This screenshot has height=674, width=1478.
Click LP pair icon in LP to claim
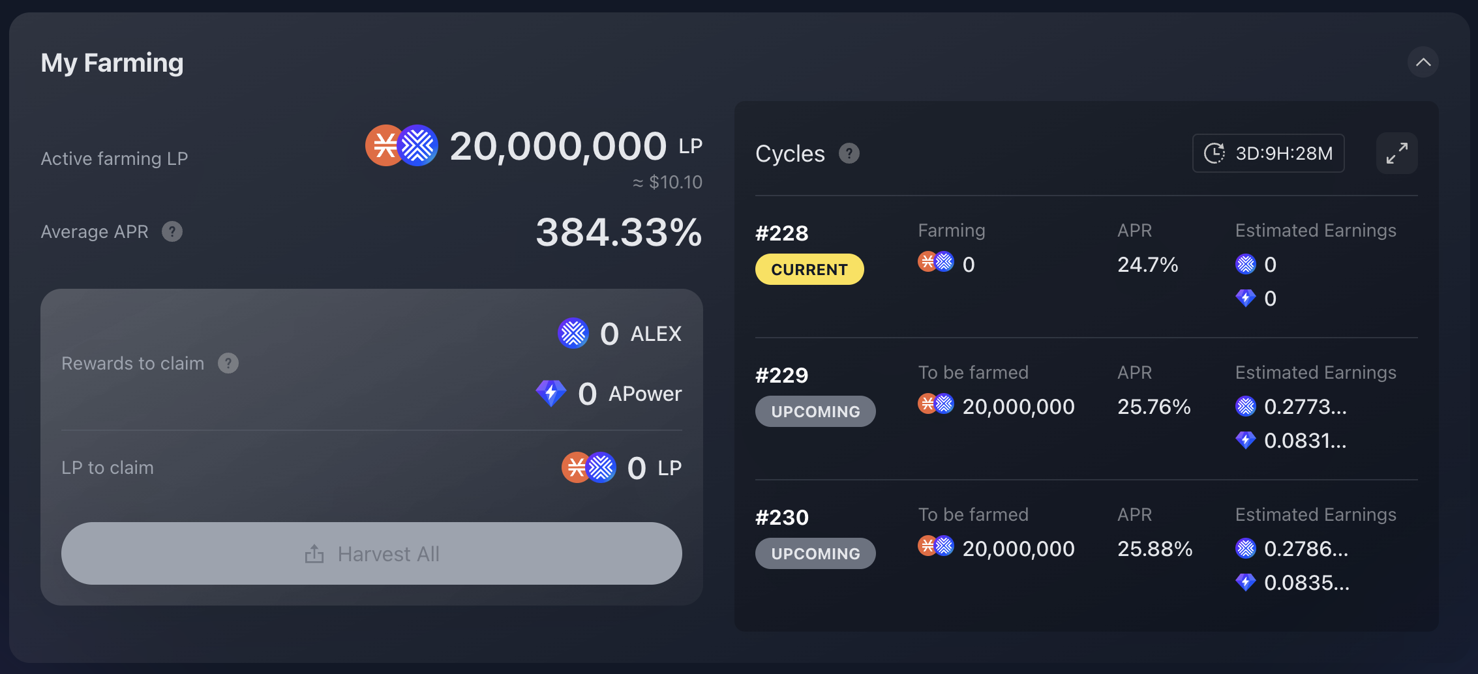589,467
